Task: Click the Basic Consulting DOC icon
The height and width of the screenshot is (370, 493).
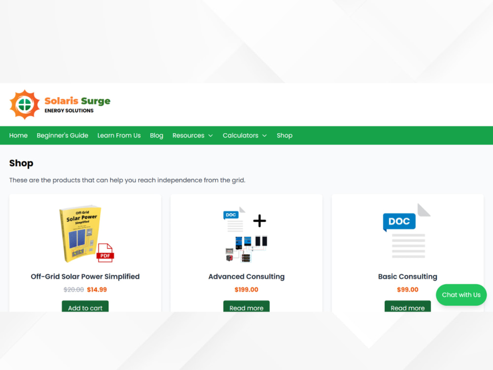Action: click(407, 230)
